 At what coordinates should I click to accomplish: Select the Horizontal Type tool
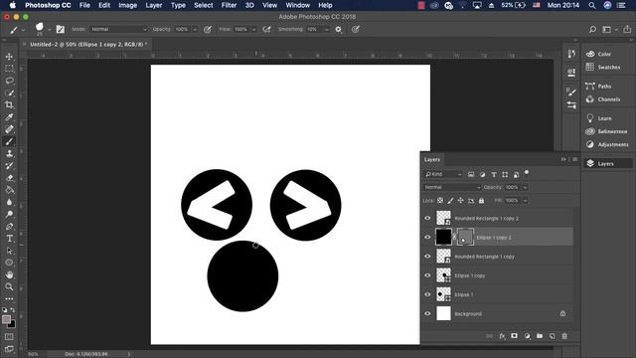pyautogui.click(x=9, y=239)
